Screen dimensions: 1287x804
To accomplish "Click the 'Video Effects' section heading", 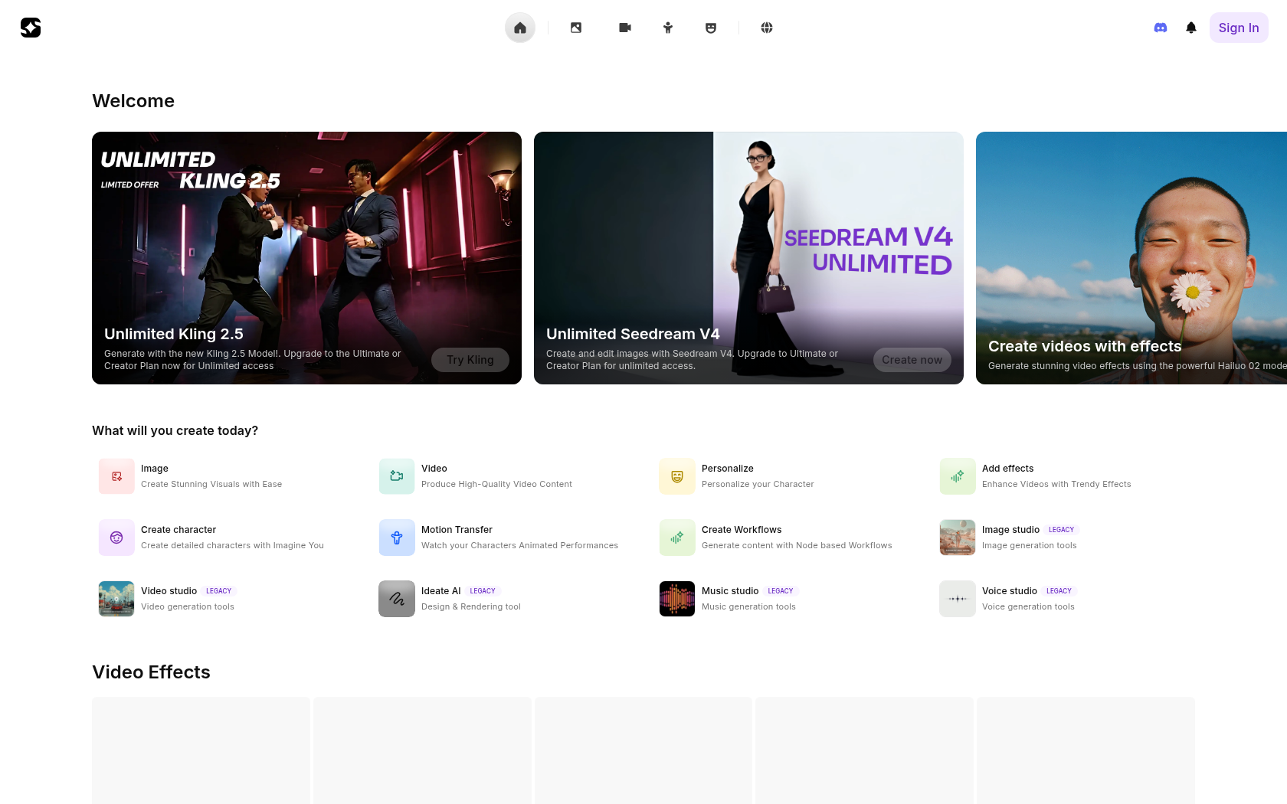I will click(151, 672).
